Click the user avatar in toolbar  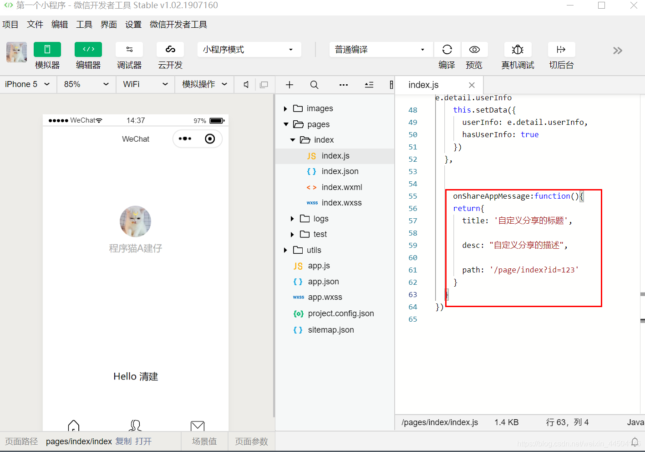(x=16, y=52)
